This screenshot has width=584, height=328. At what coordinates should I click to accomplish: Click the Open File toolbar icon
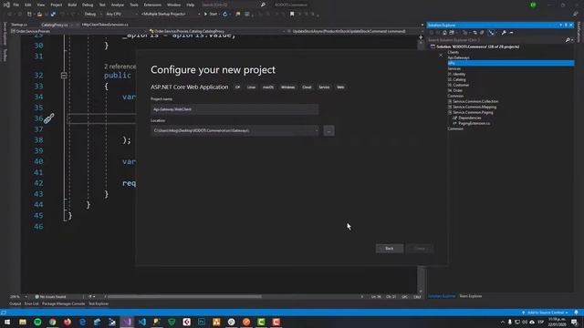(x=39, y=15)
